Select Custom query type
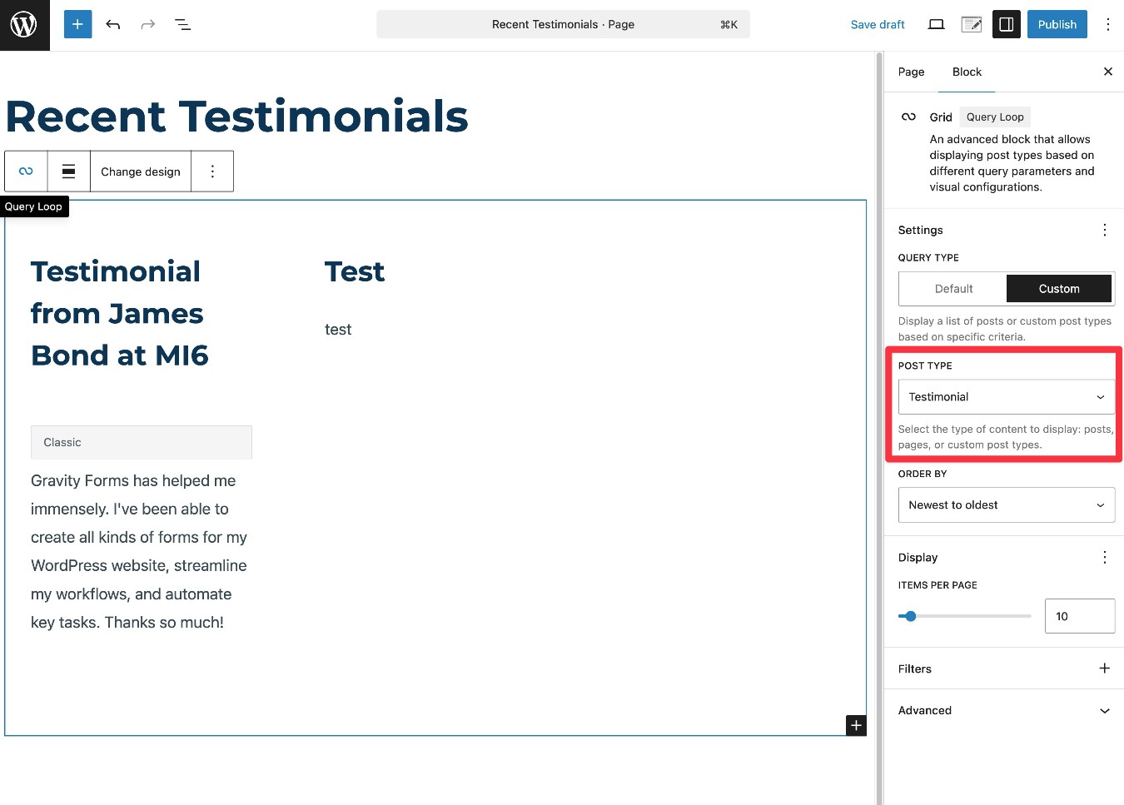The image size is (1124, 805). (1059, 288)
